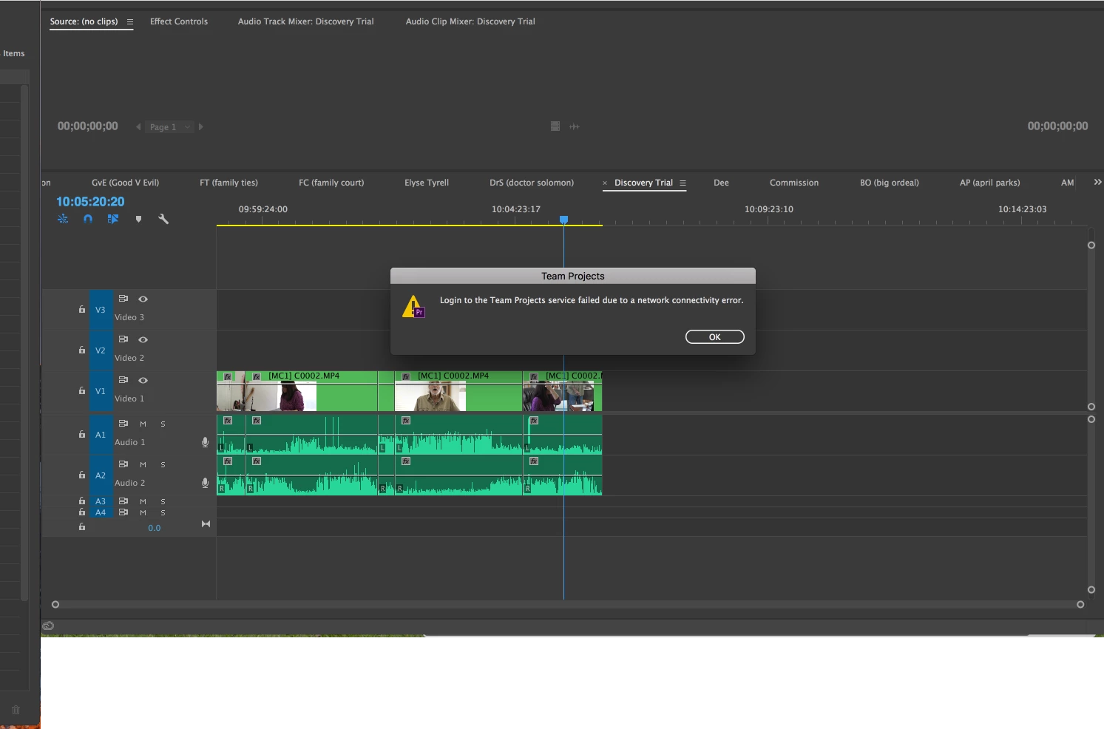Mute A3 audio track

pyautogui.click(x=143, y=502)
